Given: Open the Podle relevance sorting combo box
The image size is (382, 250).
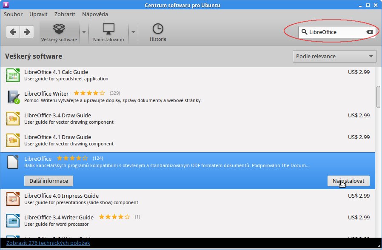Looking at the screenshot, I should pyautogui.click(x=334, y=56).
